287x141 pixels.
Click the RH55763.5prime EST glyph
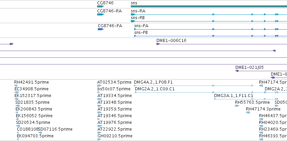tap(237, 106)
